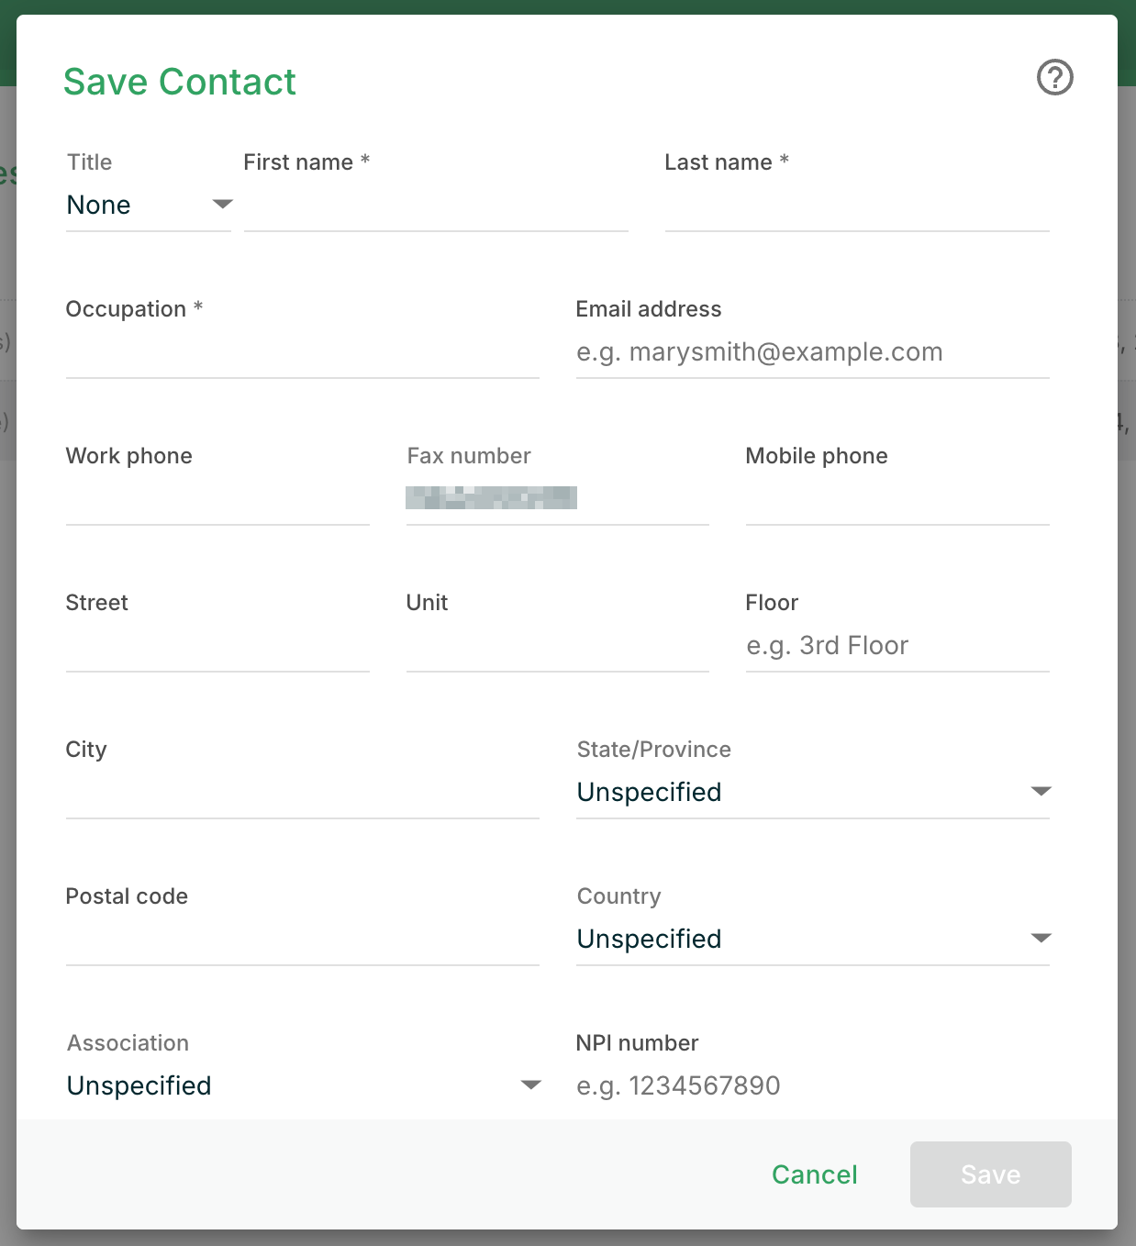Viewport: 1136px width, 1246px height.
Task: Click the Mobile phone field
Action: pyautogui.click(x=897, y=501)
